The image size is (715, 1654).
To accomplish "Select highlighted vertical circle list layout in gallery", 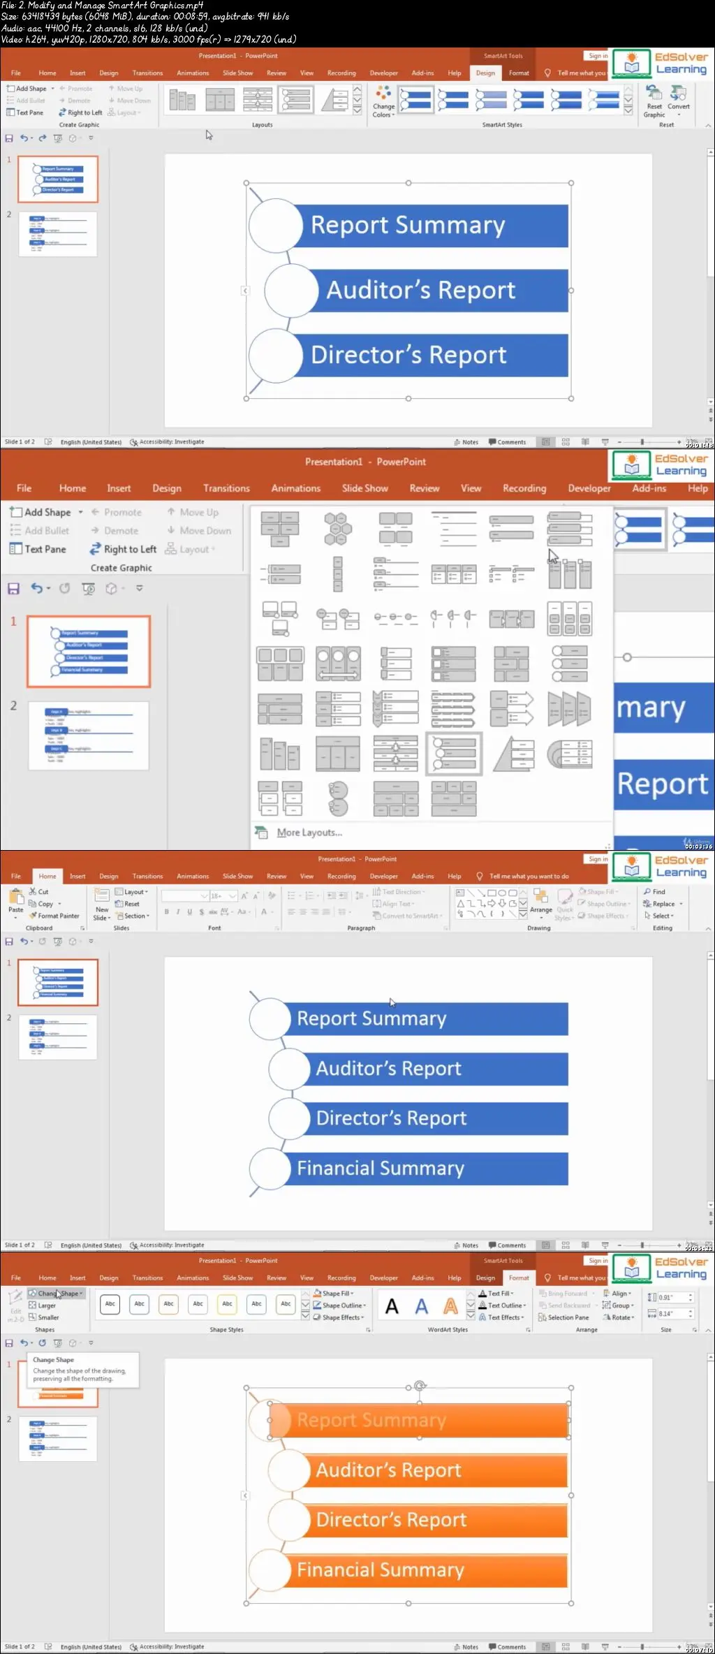I will 454,754.
